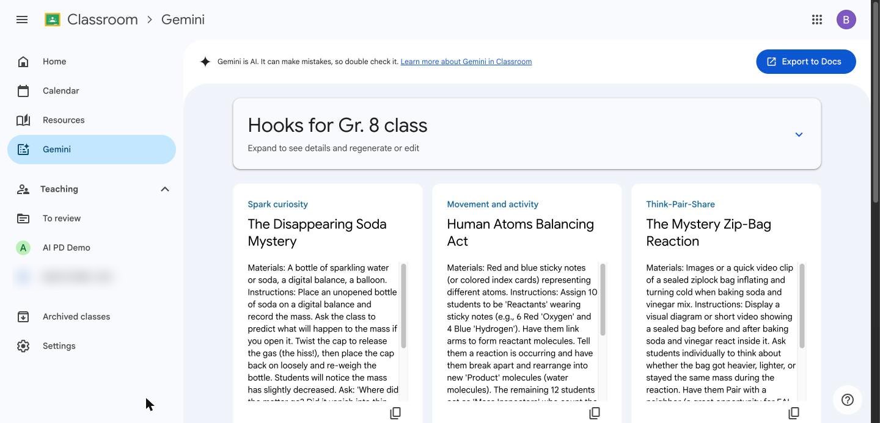Image resolution: width=880 pixels, height=423 pixels.
Task: Click the Spark curiosity label
Action: point(277,204)
